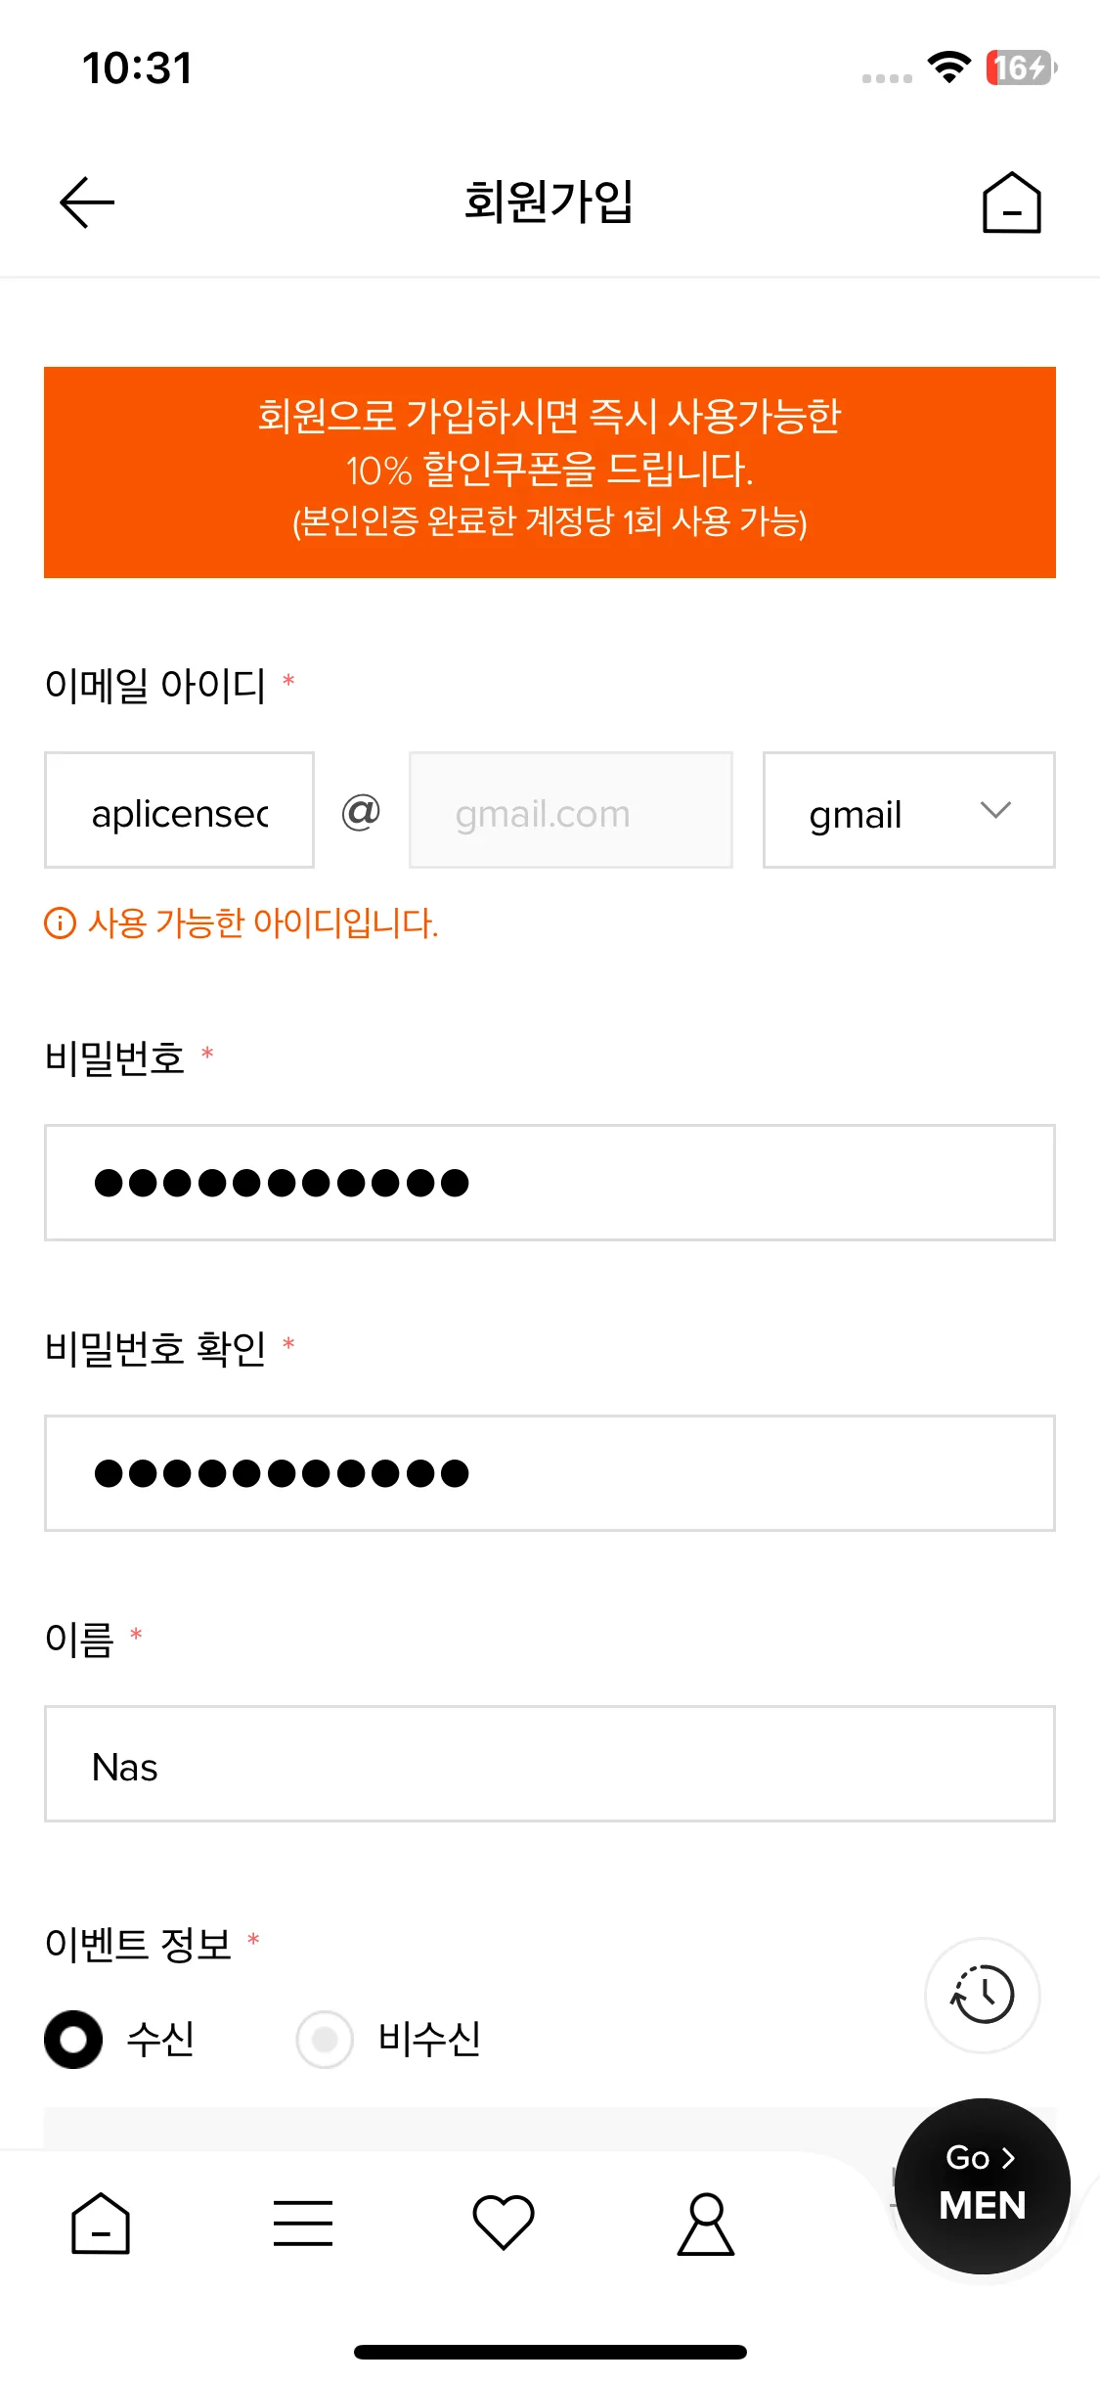Tap the gmail.com domain field

(571, 810)
